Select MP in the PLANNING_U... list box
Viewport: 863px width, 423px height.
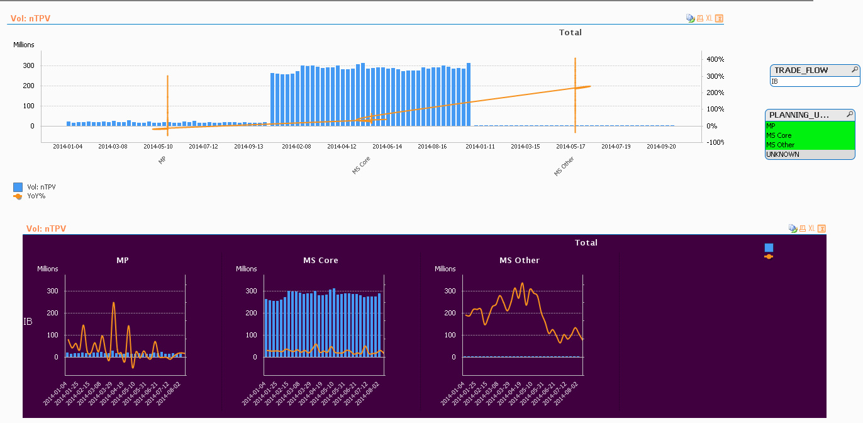[x=810, y=126]
